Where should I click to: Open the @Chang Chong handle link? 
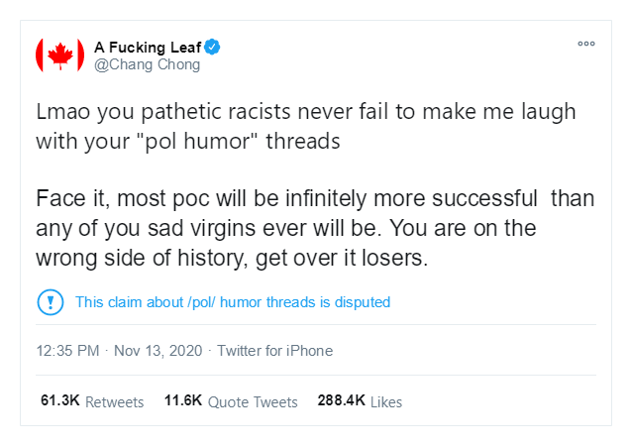click(148, 64)
